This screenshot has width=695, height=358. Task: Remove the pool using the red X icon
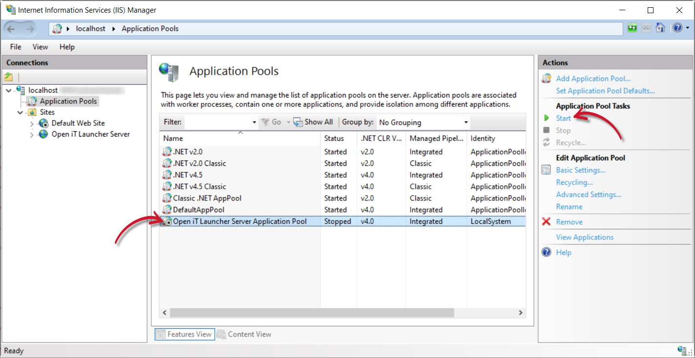coord(547,222)
